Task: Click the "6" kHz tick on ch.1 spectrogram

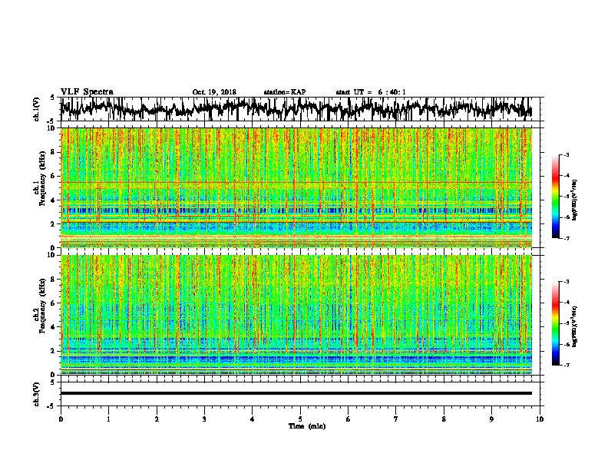Action: coord(55,176)
